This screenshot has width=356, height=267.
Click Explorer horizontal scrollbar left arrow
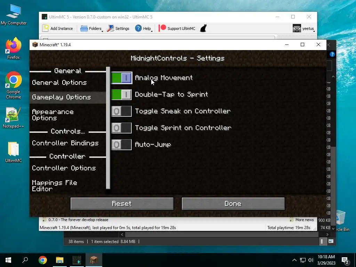(122, 235)
